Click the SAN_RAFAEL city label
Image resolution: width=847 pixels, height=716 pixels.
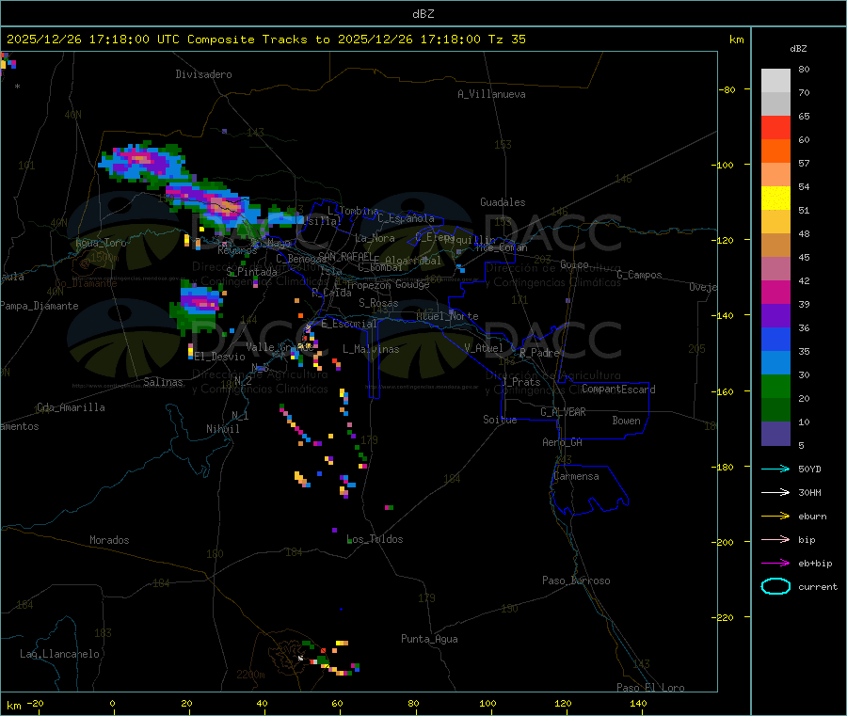pos(345,256)
